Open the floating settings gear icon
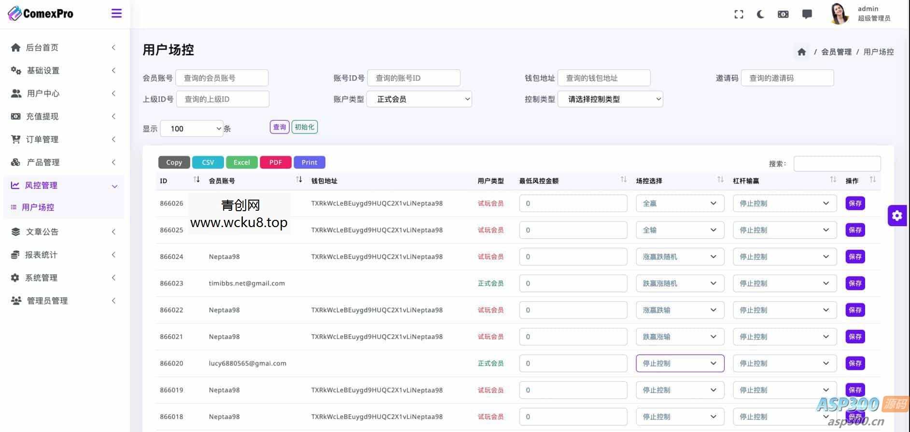 pyautogui.click(x=897, y=216)
